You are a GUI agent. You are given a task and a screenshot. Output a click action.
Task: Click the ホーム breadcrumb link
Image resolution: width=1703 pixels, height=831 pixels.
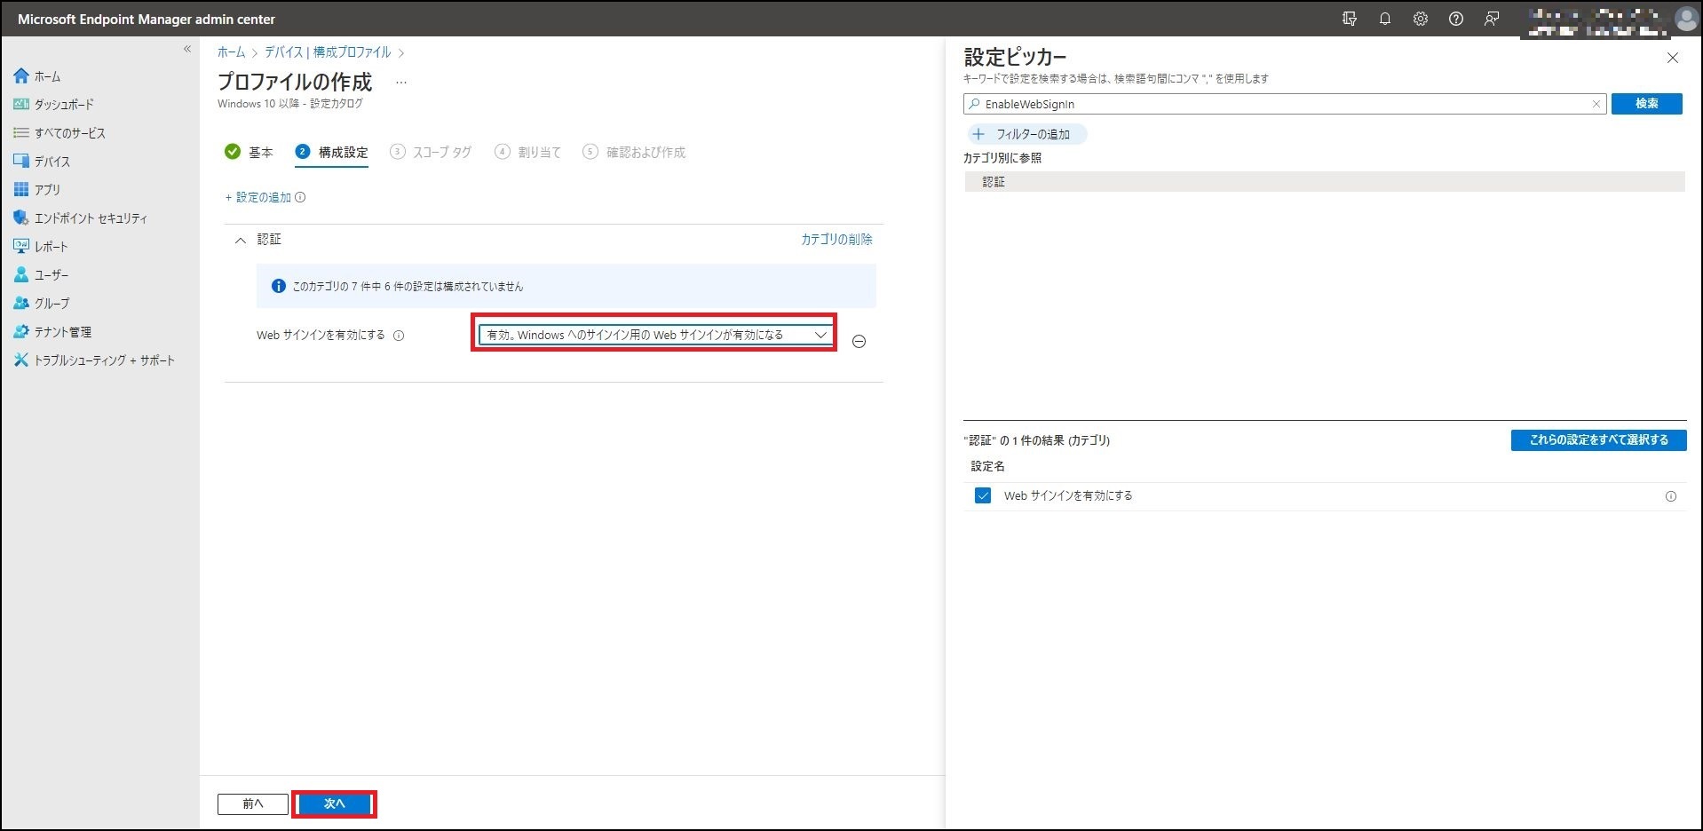coord(231,52)
